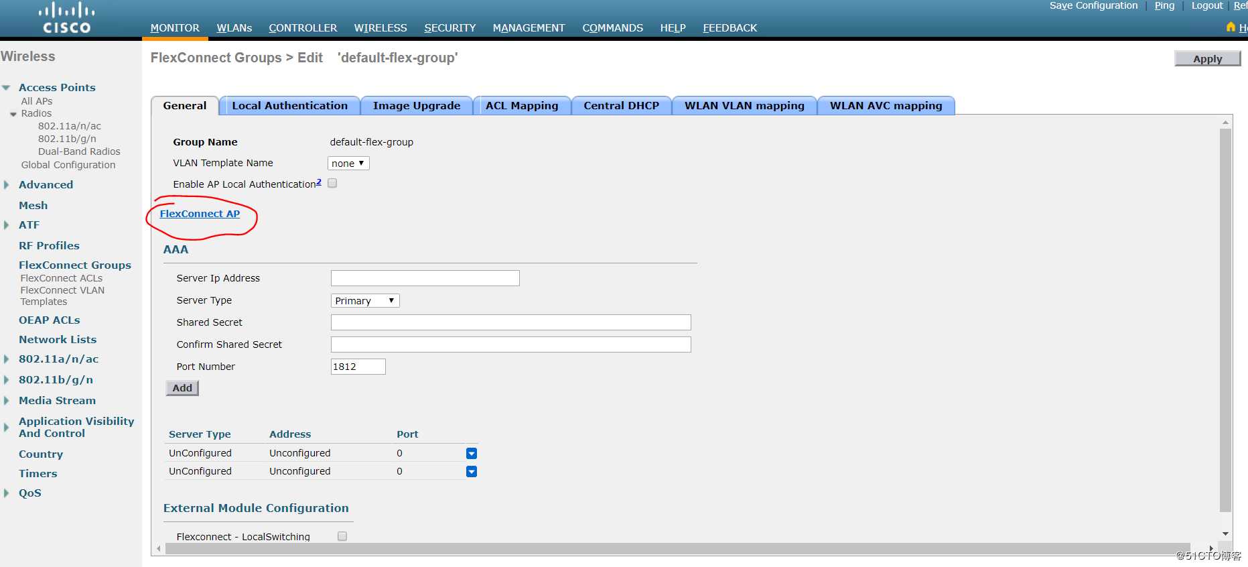Click the scroll down arrow
The height and width of the screenshot is (567, 1248).
pos(1225,534)
